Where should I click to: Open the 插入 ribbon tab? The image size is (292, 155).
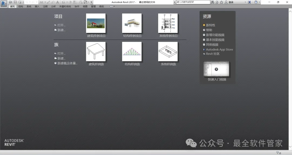coord(37,6)
